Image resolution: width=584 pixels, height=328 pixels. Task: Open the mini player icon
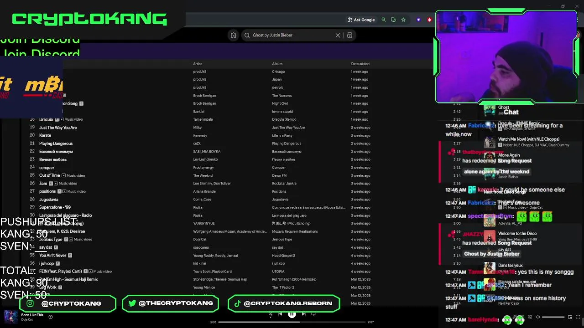coord(570,317)
